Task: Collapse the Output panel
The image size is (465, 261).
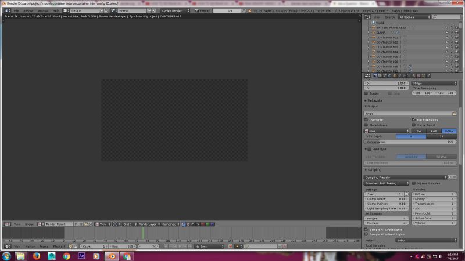Action: tap(371, 106)
